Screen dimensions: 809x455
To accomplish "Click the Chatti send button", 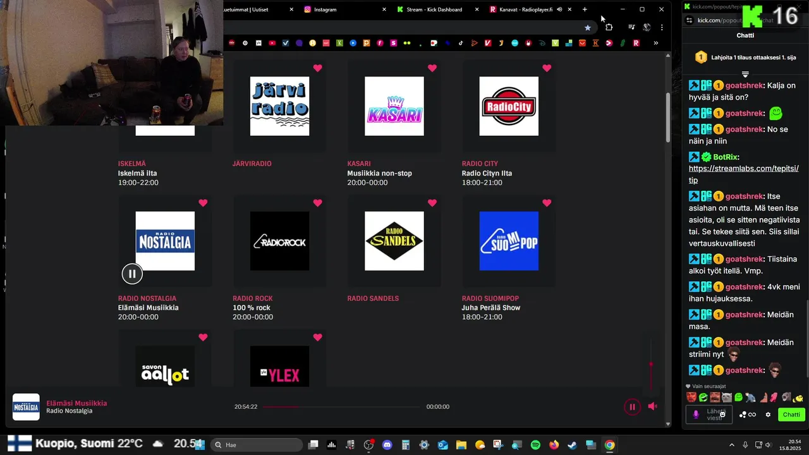I will click(791, 415).
